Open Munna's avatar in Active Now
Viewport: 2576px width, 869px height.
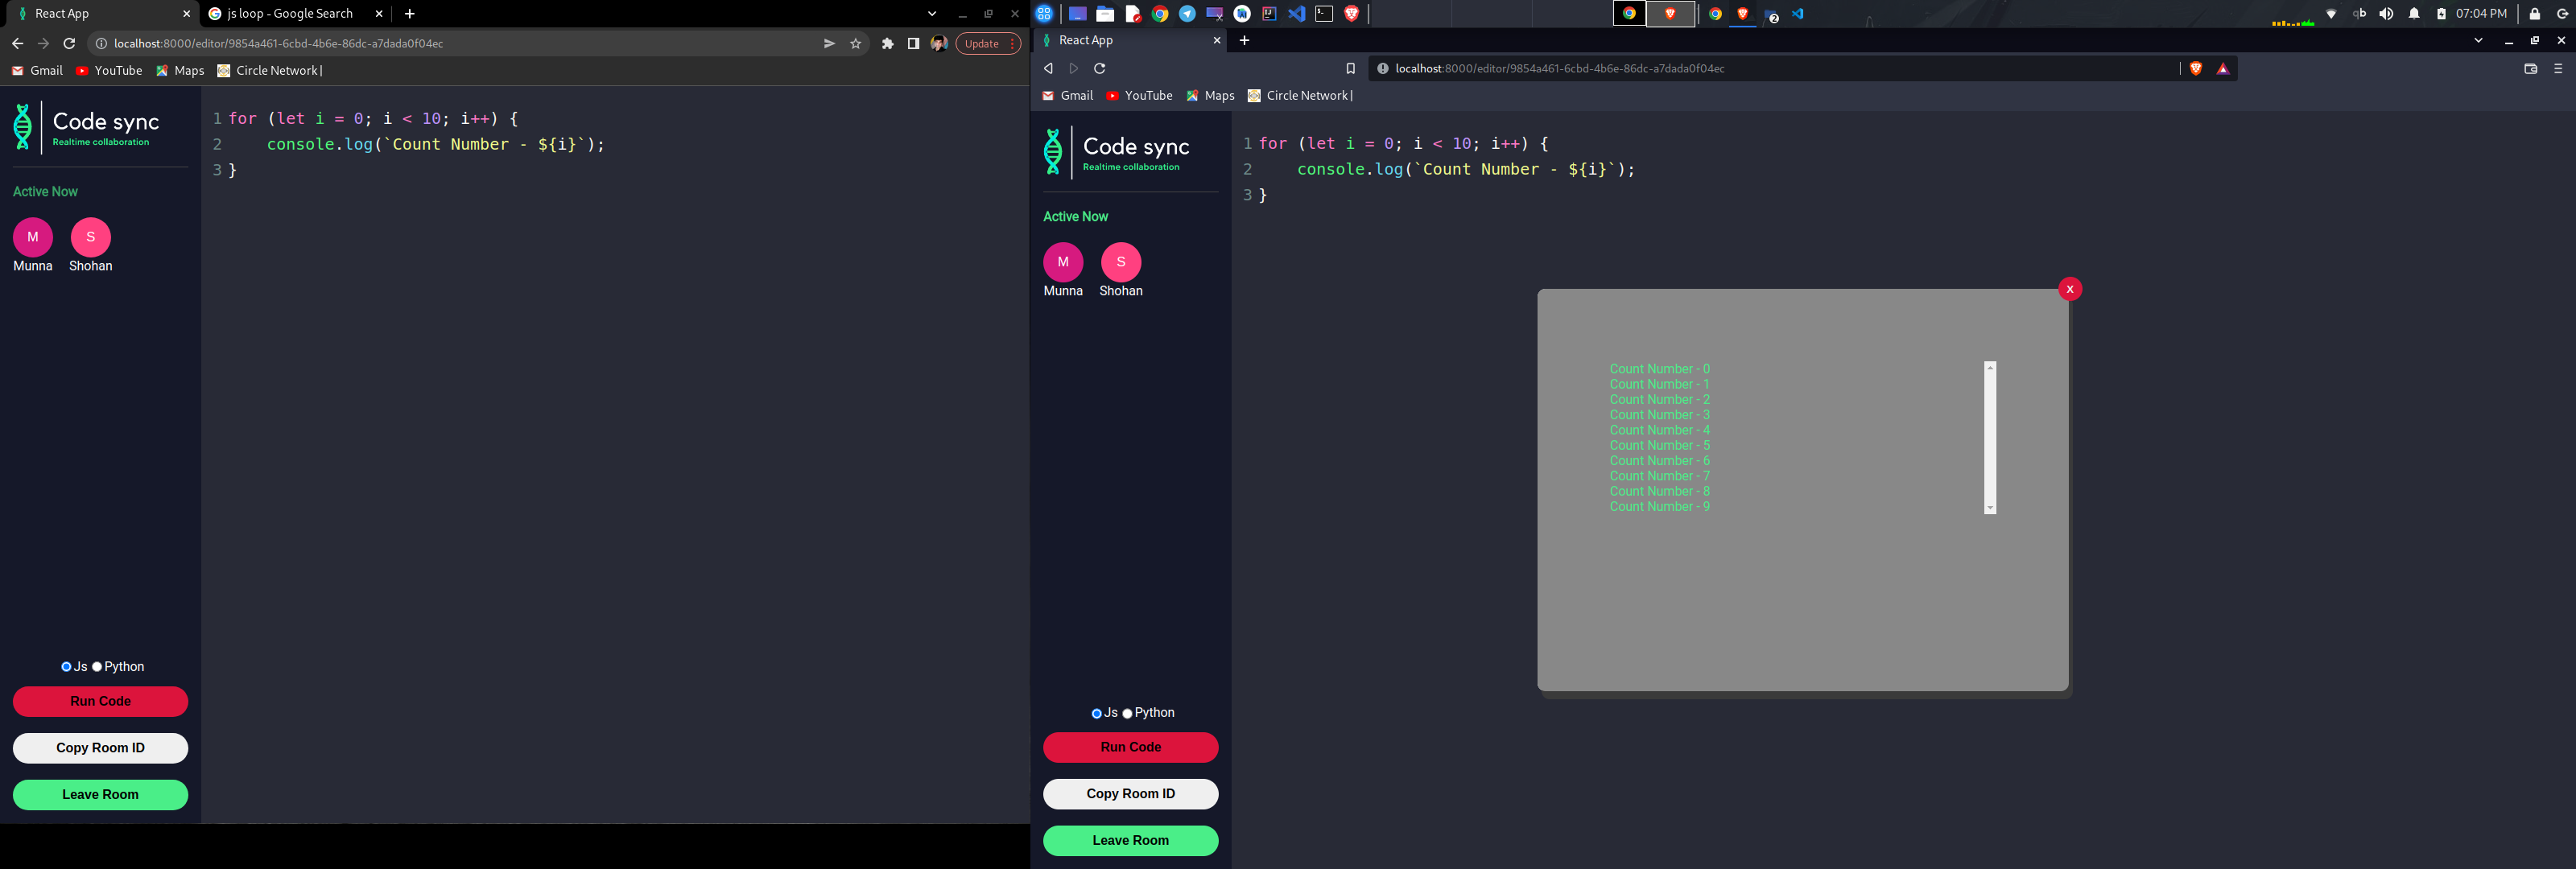[x=32, y=237]
